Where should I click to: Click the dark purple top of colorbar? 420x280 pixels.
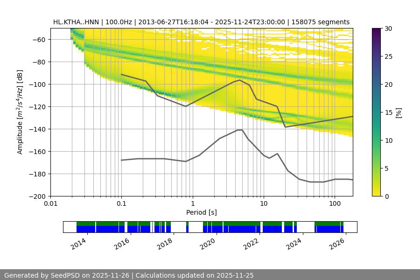(377, 30)
